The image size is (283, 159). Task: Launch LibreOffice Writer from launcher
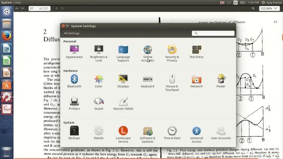[7, 48]
